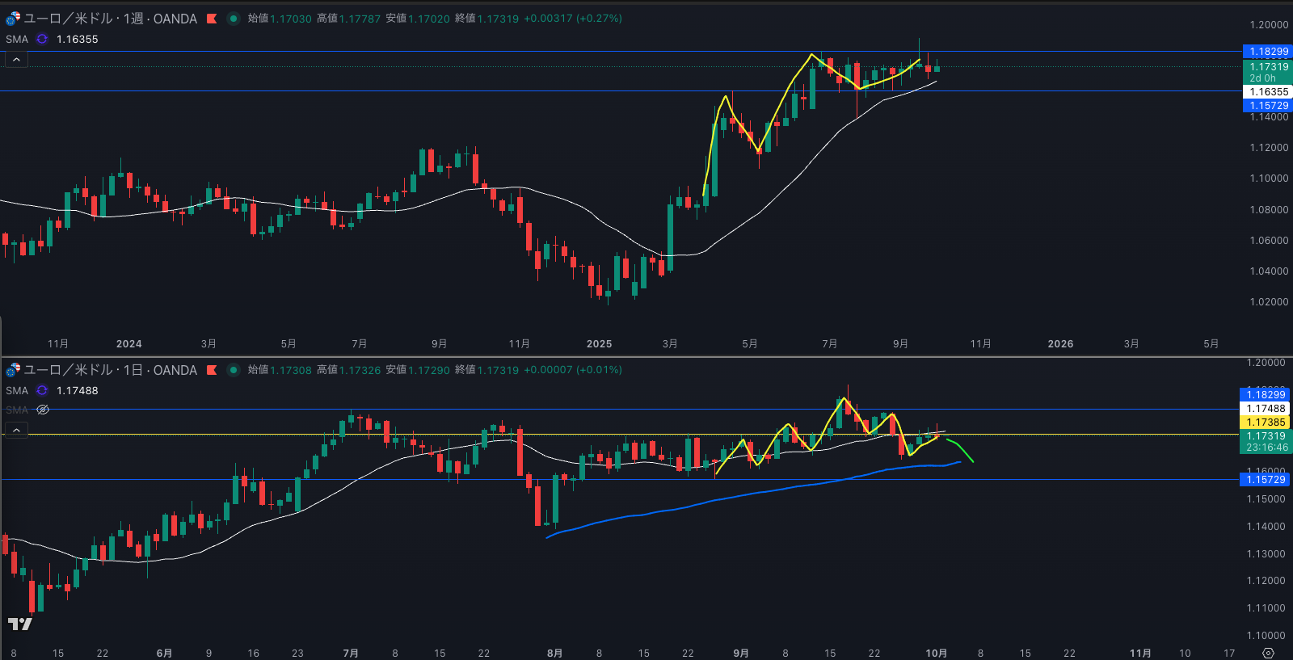Click the EUR/USD currency flag icon on daily chart
1293x660 pixels.
tap(13, 370)
